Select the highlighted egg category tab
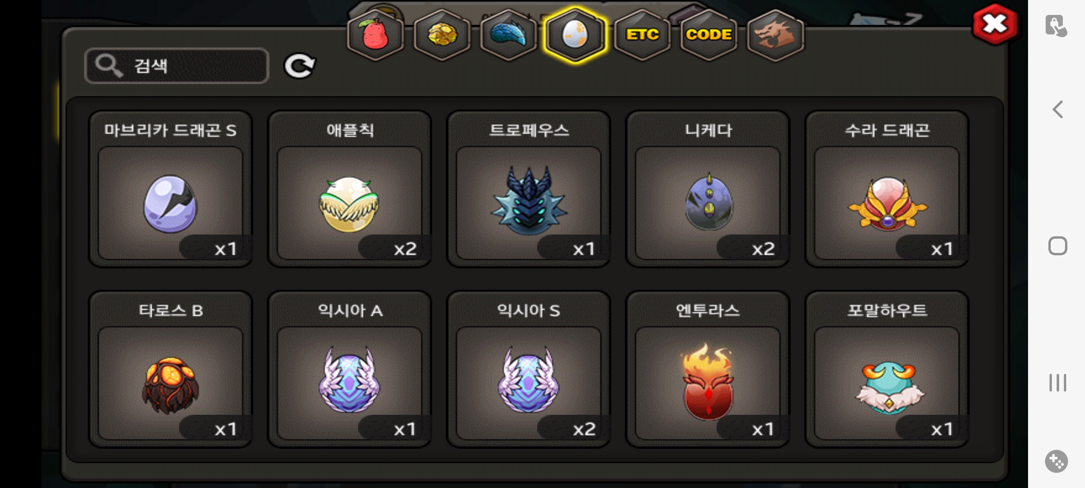The width and height of the screenshot is (1085, 488). [x=575, y=35]
